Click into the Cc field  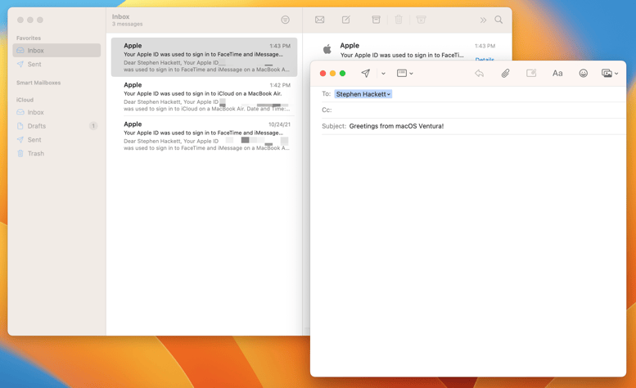(473, 110)
